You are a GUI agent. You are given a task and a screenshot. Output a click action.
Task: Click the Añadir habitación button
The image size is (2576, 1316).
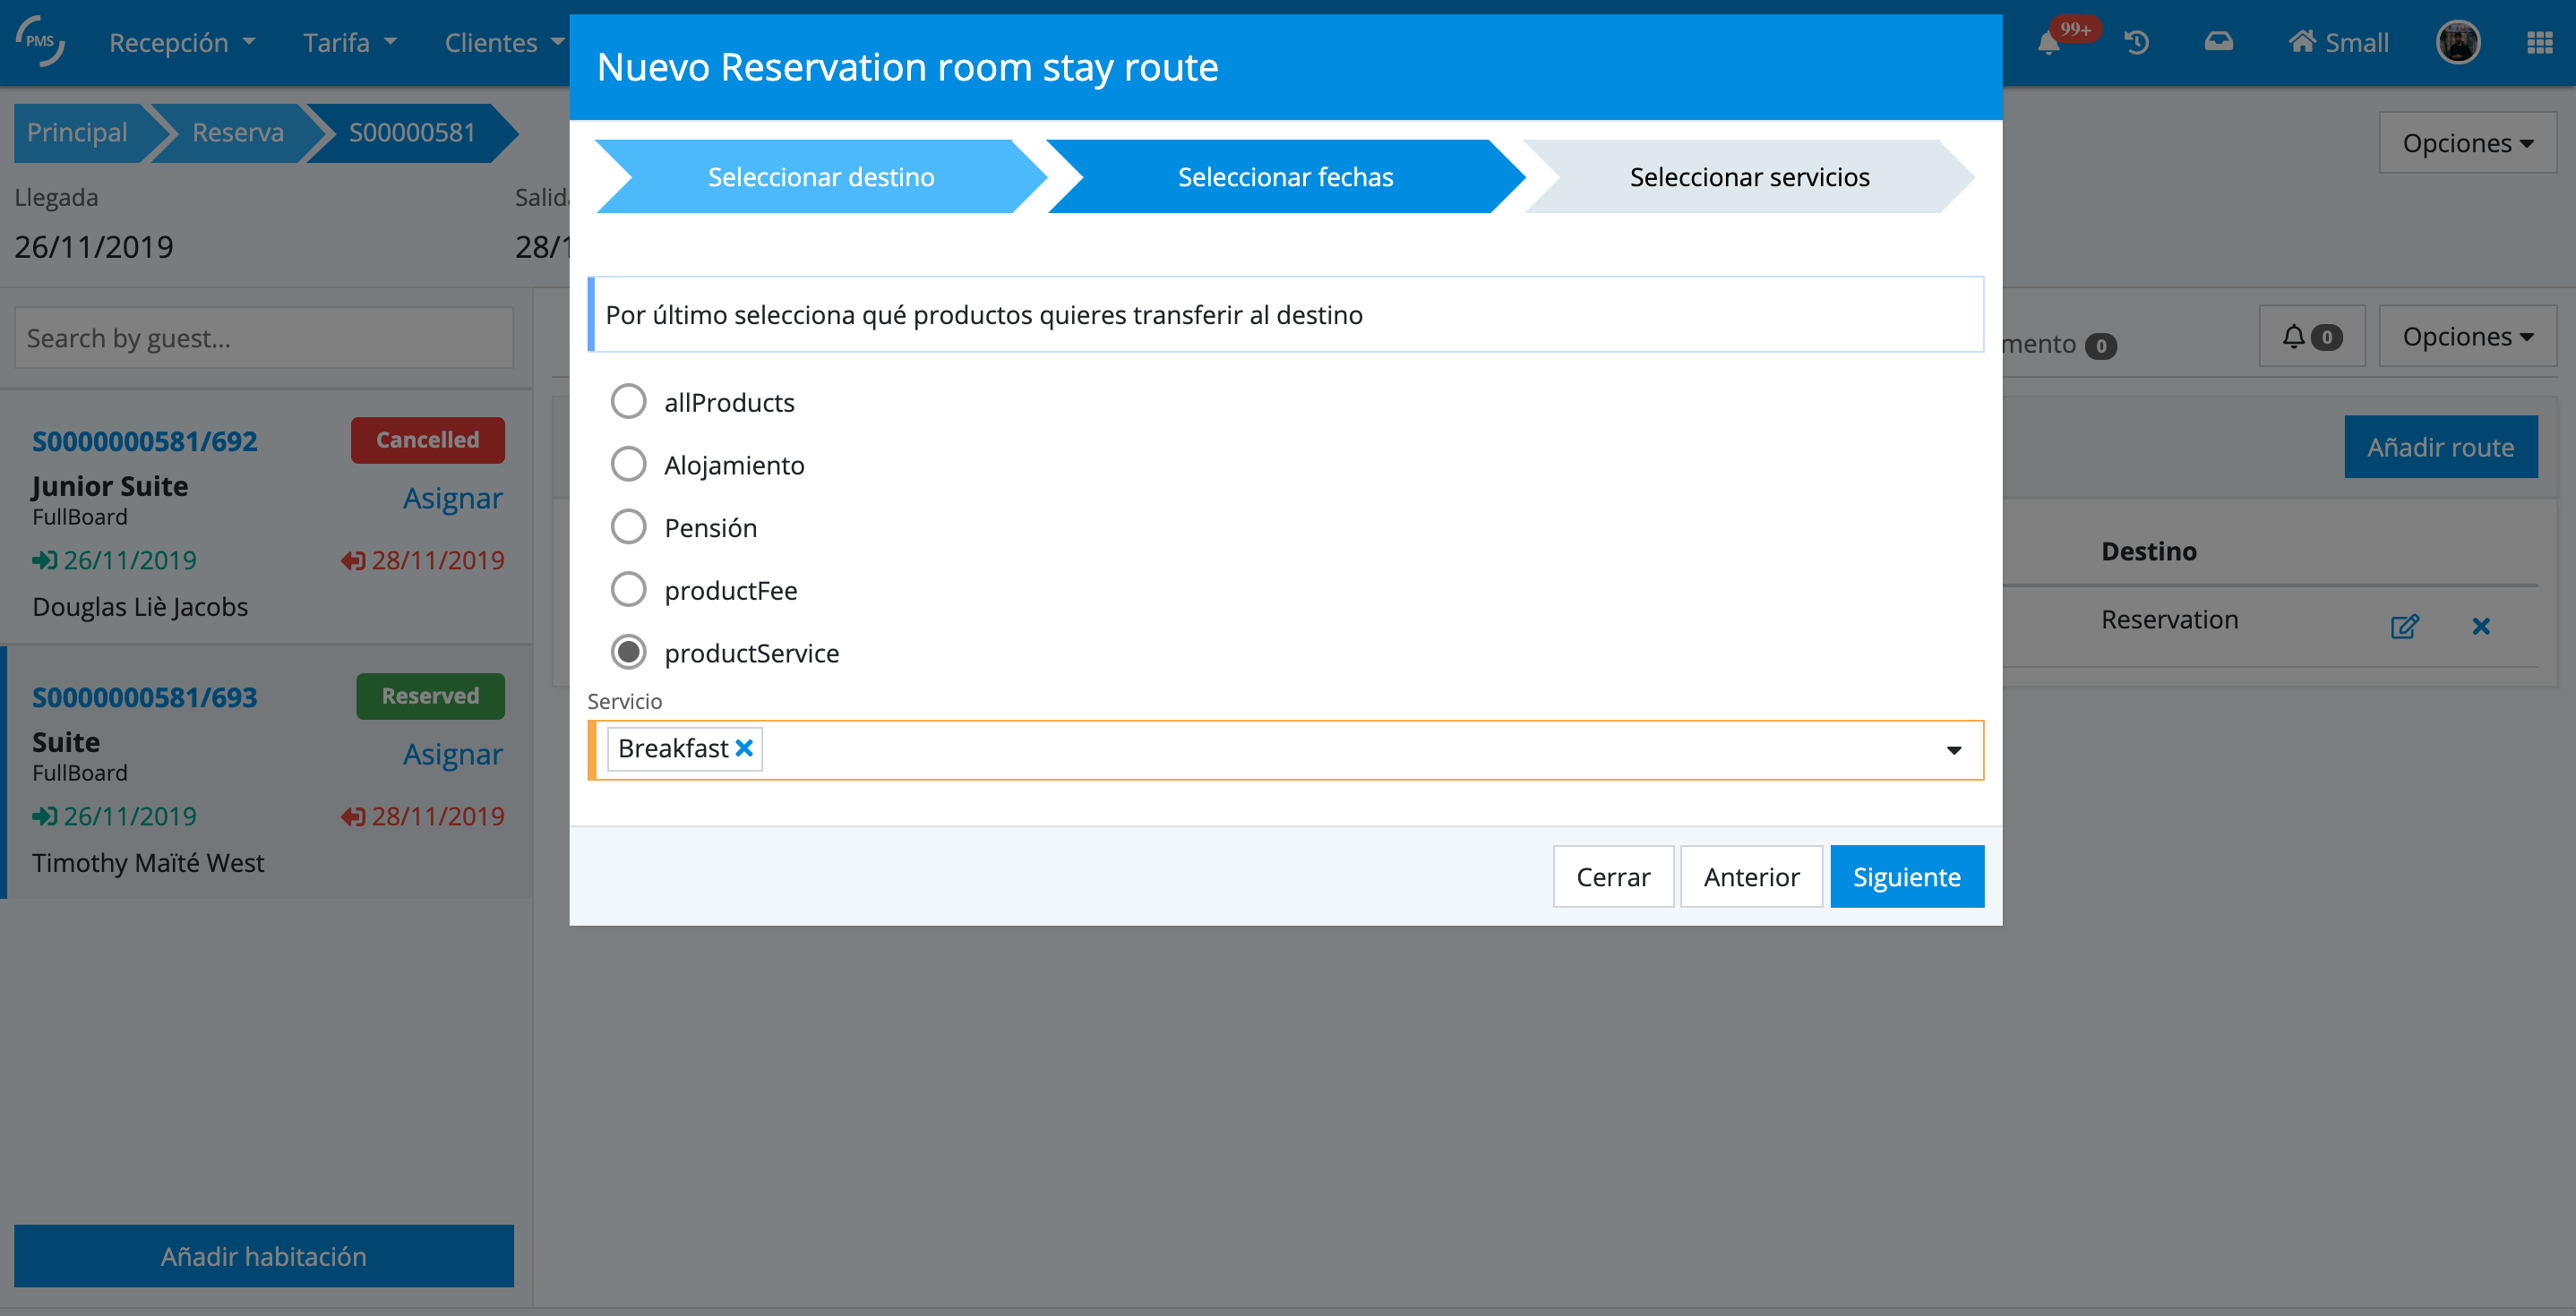(264, 1256)
